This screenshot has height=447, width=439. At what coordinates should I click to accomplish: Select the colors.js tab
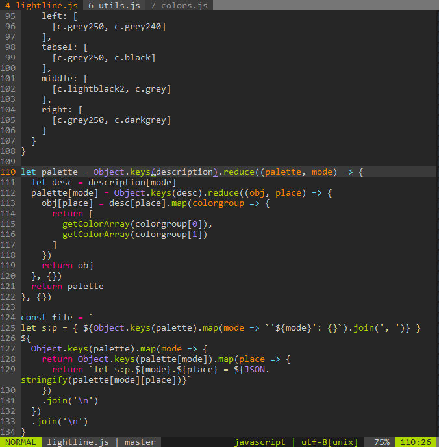179,5
